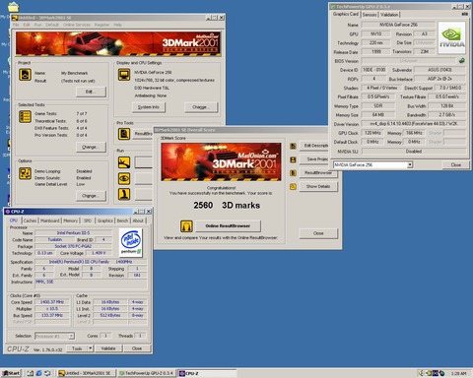The width and height of the screenshot is (473, 378).
Task: Click Change button in Options group
Action: coord(91,196)
